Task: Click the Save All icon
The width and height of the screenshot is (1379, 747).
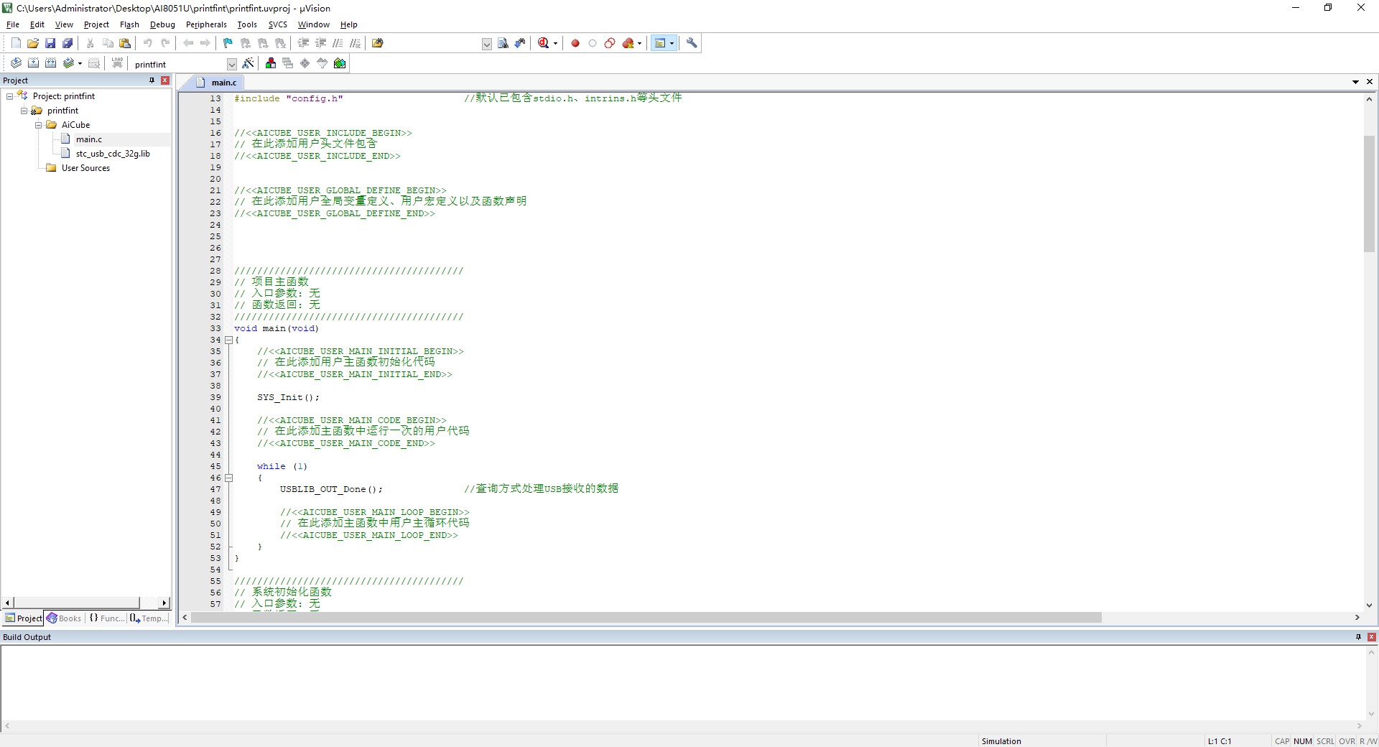Action: coord(68,43)
